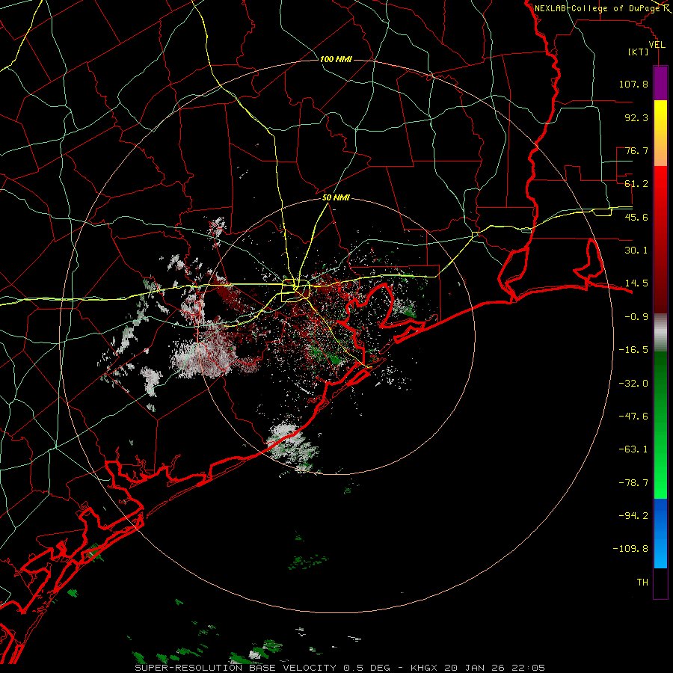Click the KHGX 20 JAN 26 22:05 timestamp
This screenshot has height=673, width=673.
[478, 668]
